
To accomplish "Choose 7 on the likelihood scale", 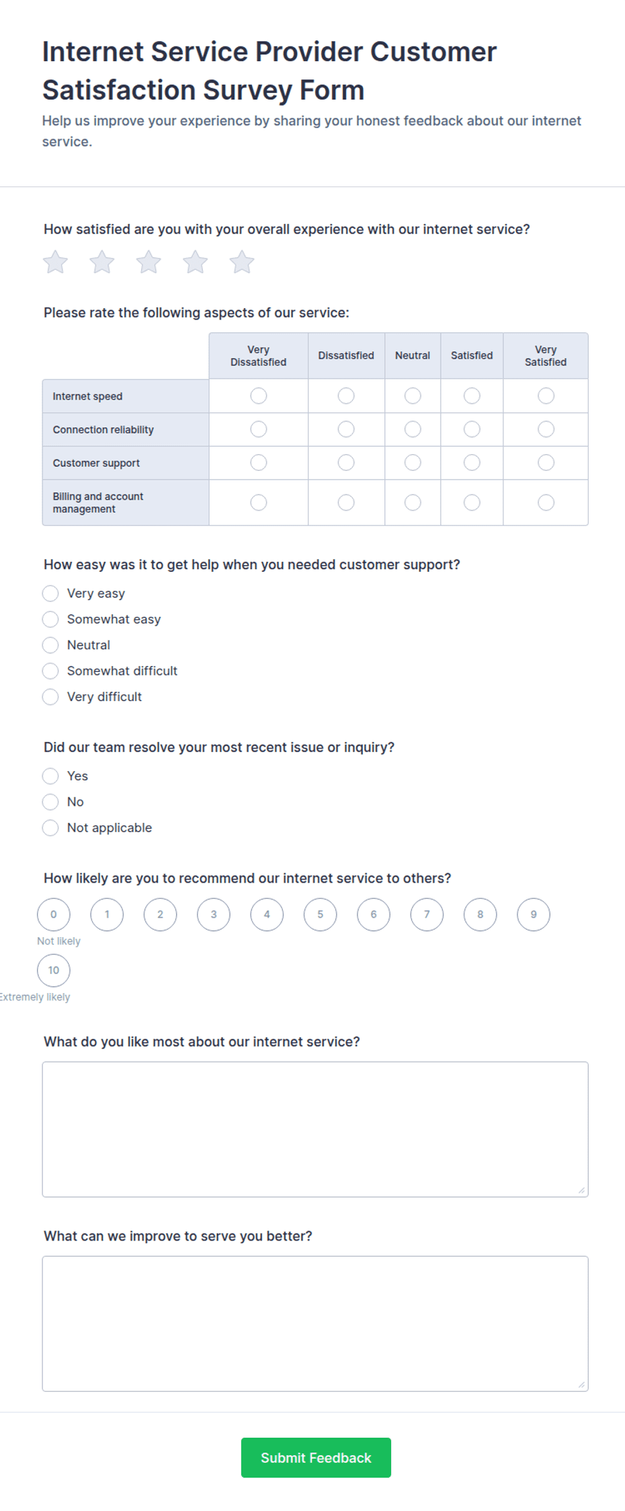I will click(427, 914).
